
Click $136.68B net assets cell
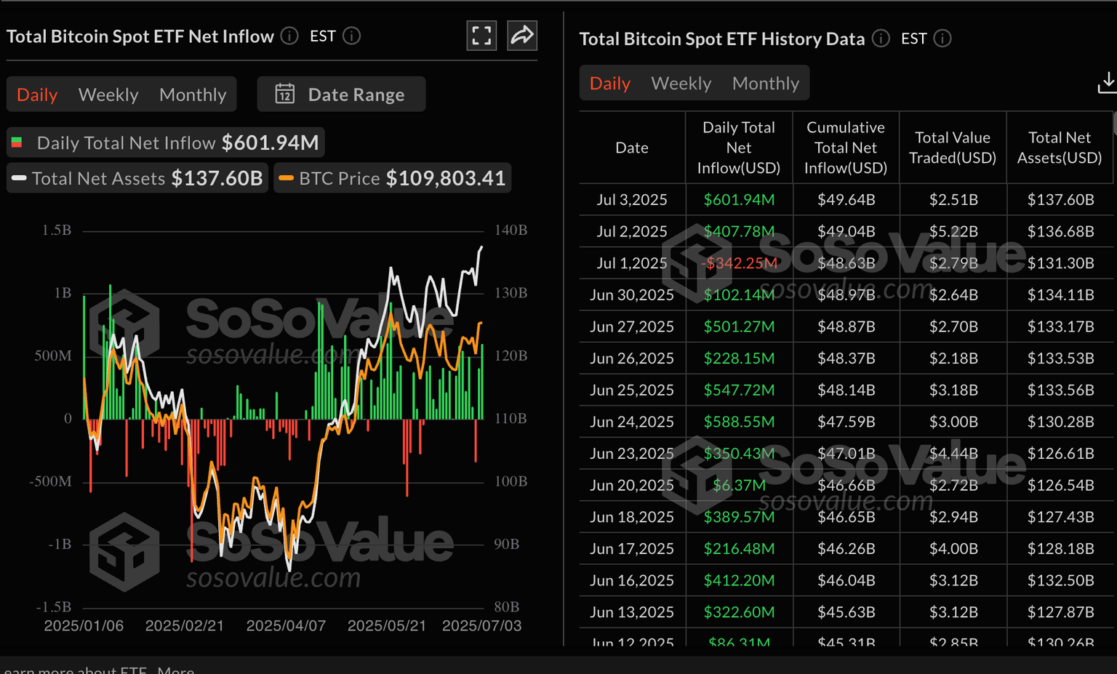click(1060, 231)
